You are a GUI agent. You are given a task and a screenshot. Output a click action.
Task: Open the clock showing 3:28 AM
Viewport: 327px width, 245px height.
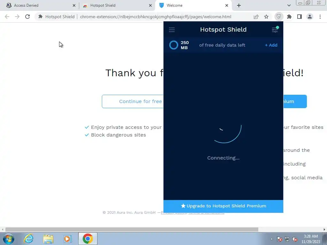tap(310, 239)
